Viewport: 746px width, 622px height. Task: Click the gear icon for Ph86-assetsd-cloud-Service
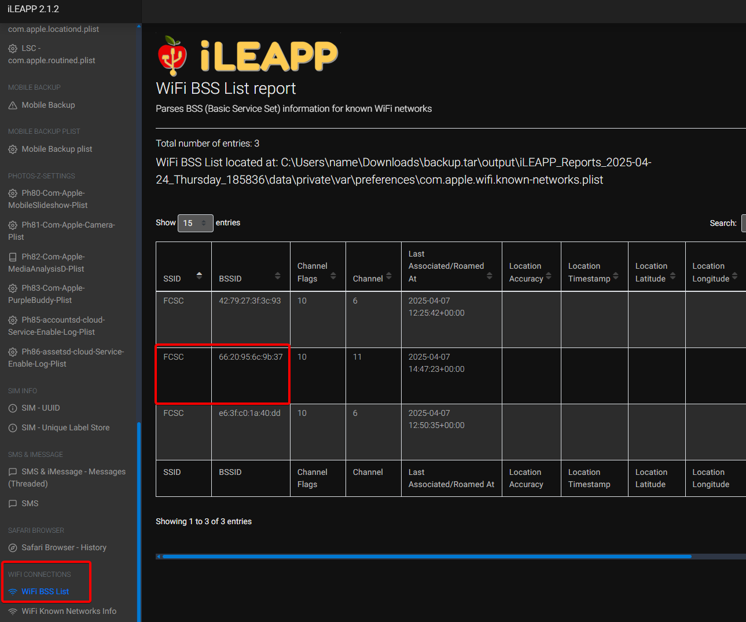[x=13, y=352]
